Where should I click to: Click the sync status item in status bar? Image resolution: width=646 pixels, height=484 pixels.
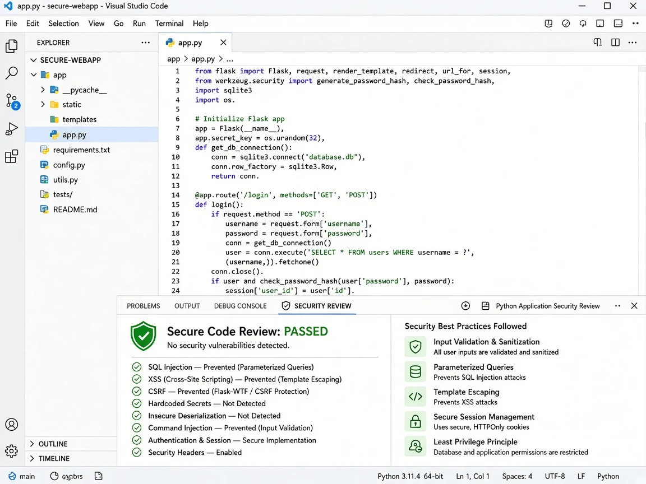(66, 476)
